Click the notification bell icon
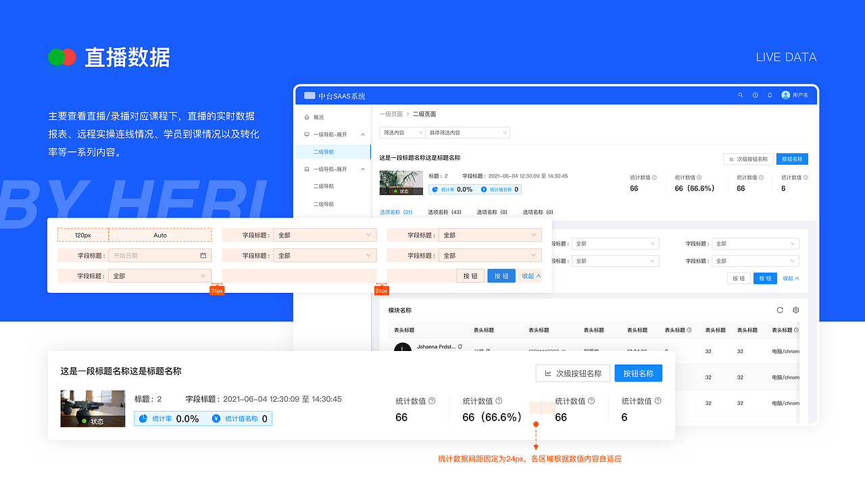This screenshot has width=865, height=486. click(769, 95)
